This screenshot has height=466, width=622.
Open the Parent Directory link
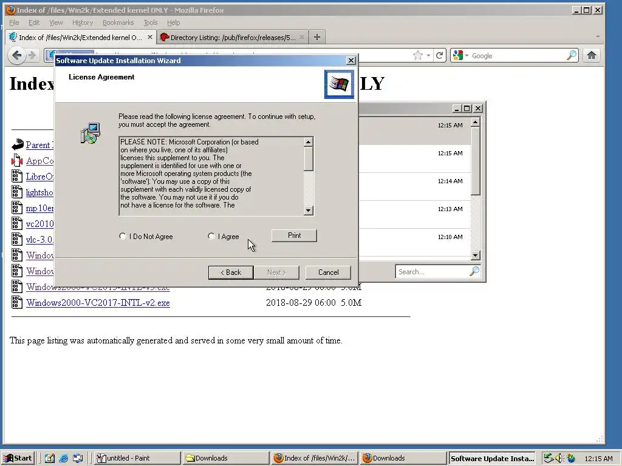pyautogui.click(x=39, y=145)
